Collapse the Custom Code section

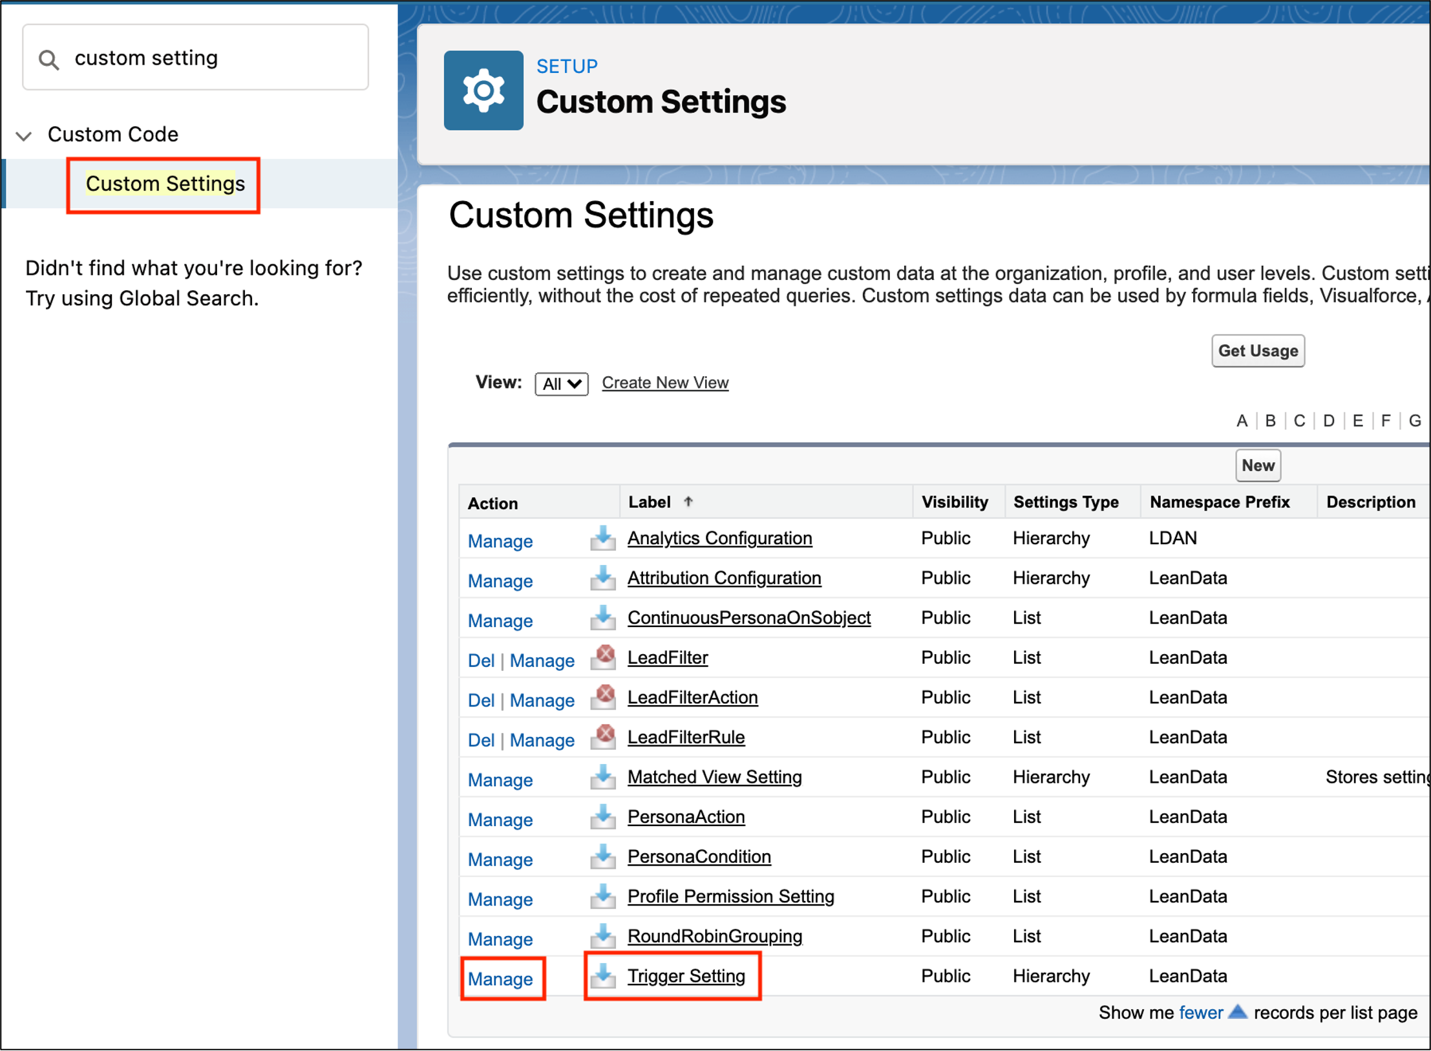tap(24, 135)
